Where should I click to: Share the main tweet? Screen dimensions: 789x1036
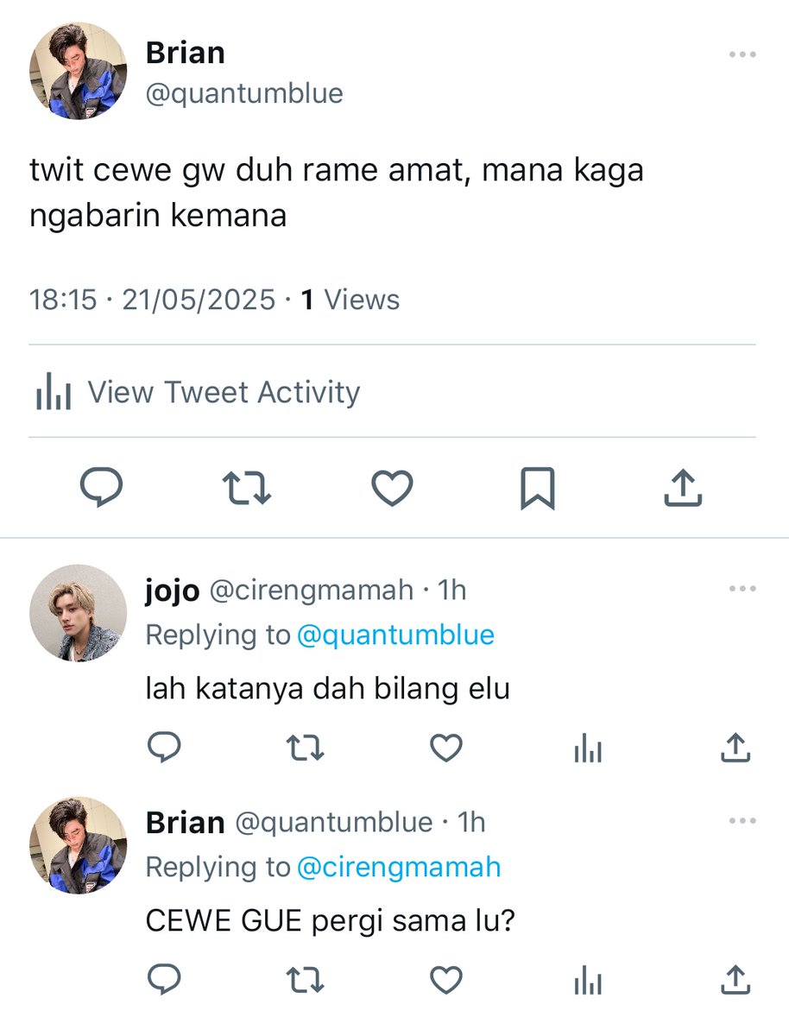click(683, 488)
